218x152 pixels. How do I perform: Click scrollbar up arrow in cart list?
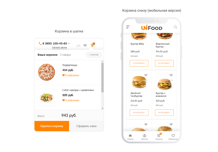[102, 61]
